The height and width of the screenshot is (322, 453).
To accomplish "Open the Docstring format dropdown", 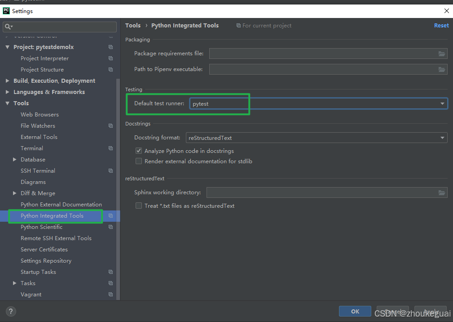I will tap(317, 138).
